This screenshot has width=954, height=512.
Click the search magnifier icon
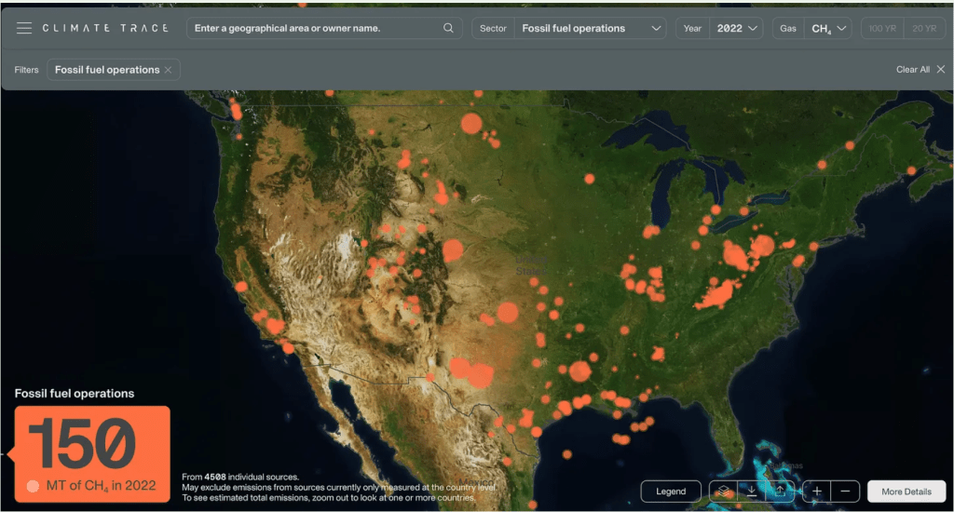click(x=449, y=28)
